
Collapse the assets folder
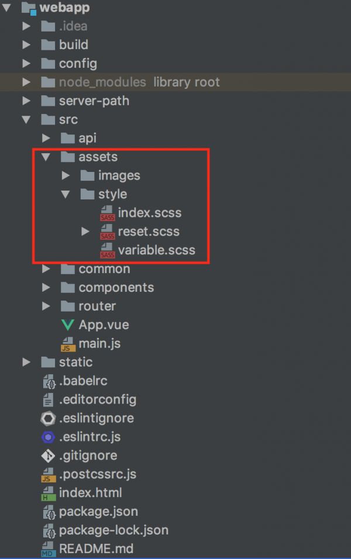pos(46,157)
